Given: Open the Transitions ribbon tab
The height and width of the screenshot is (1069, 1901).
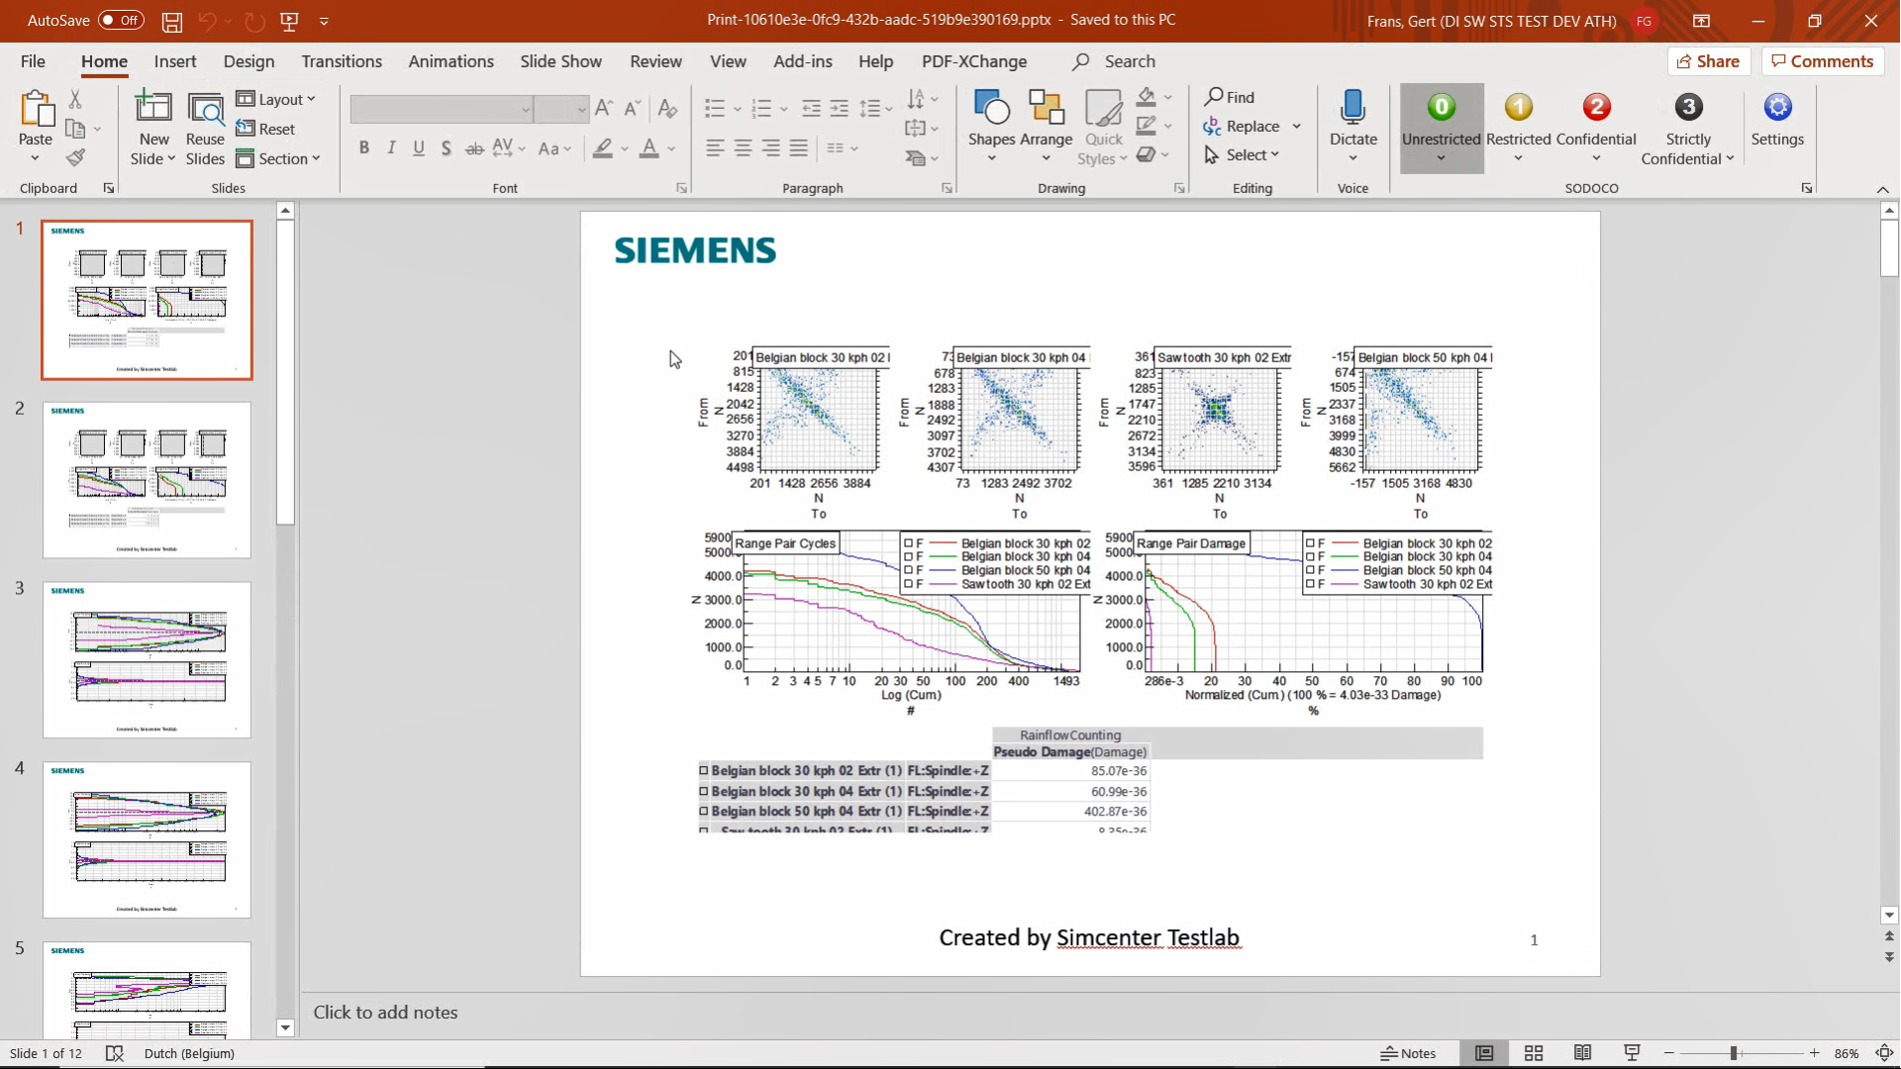Looking at the screenshot, I should coord(342,61).
